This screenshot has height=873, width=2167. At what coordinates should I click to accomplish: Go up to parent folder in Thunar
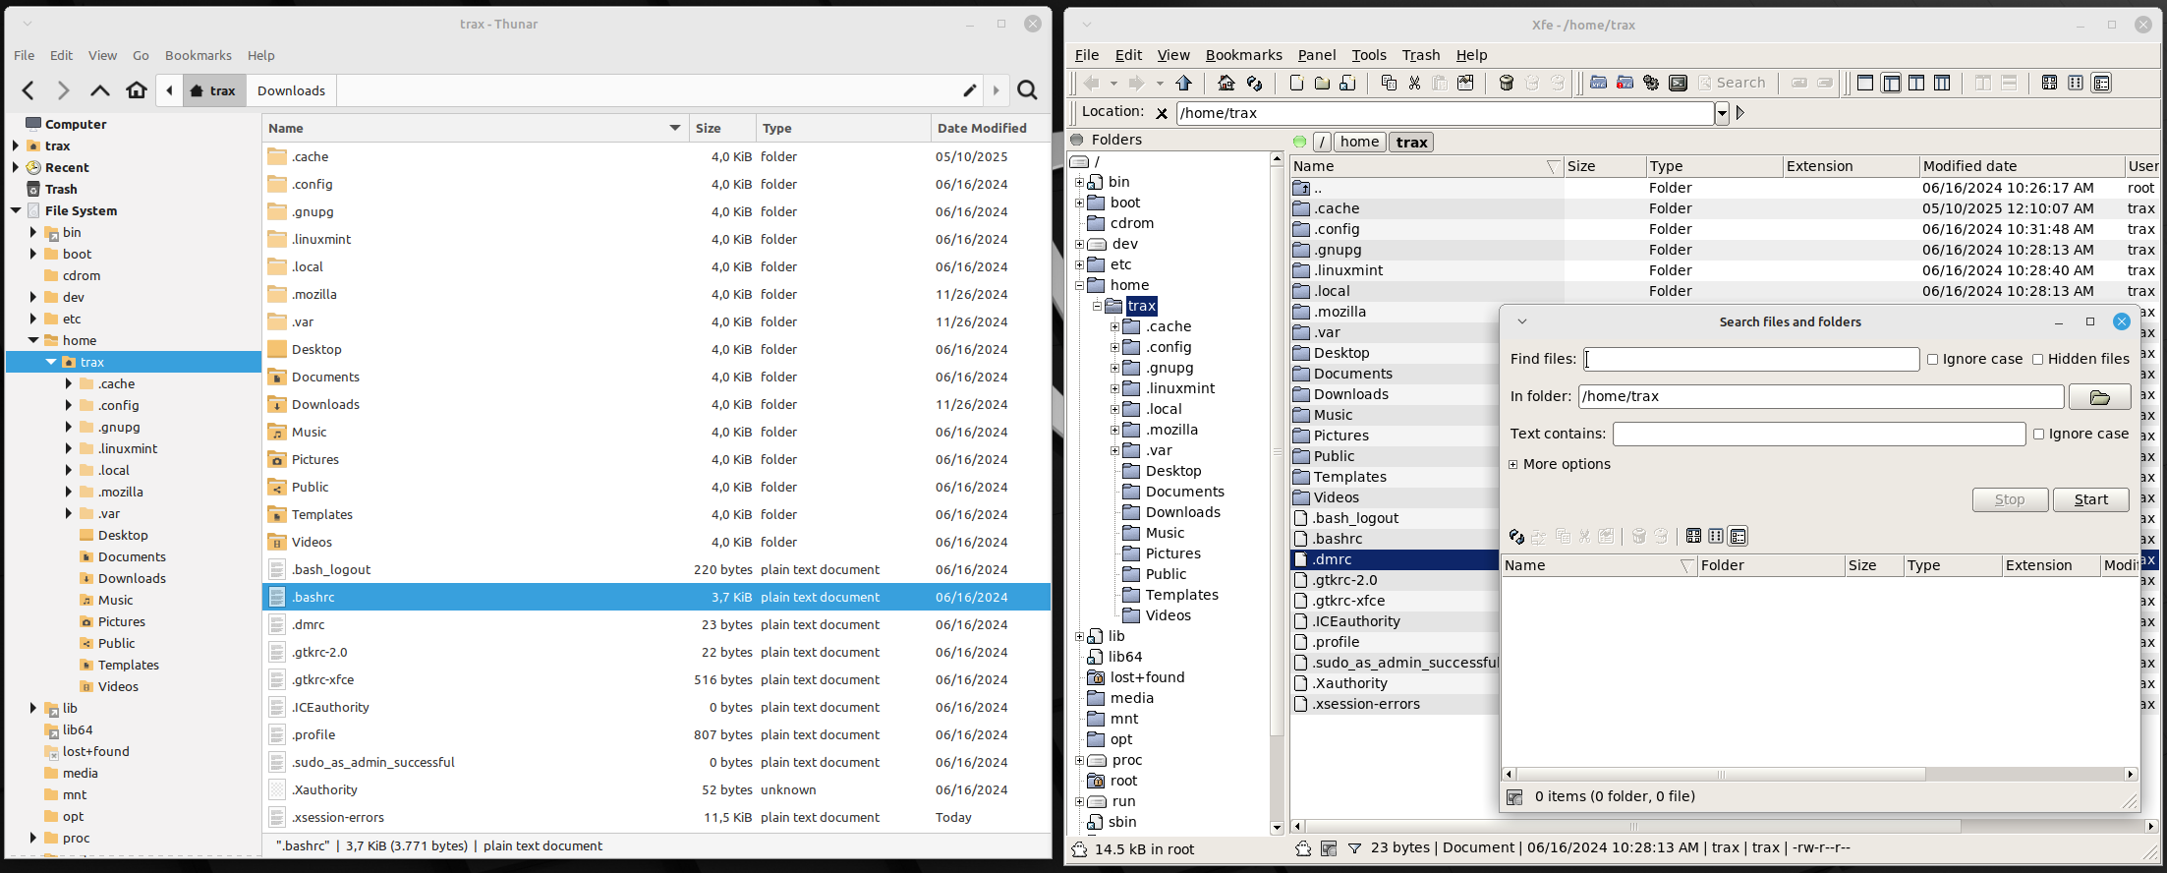point(99,90)
